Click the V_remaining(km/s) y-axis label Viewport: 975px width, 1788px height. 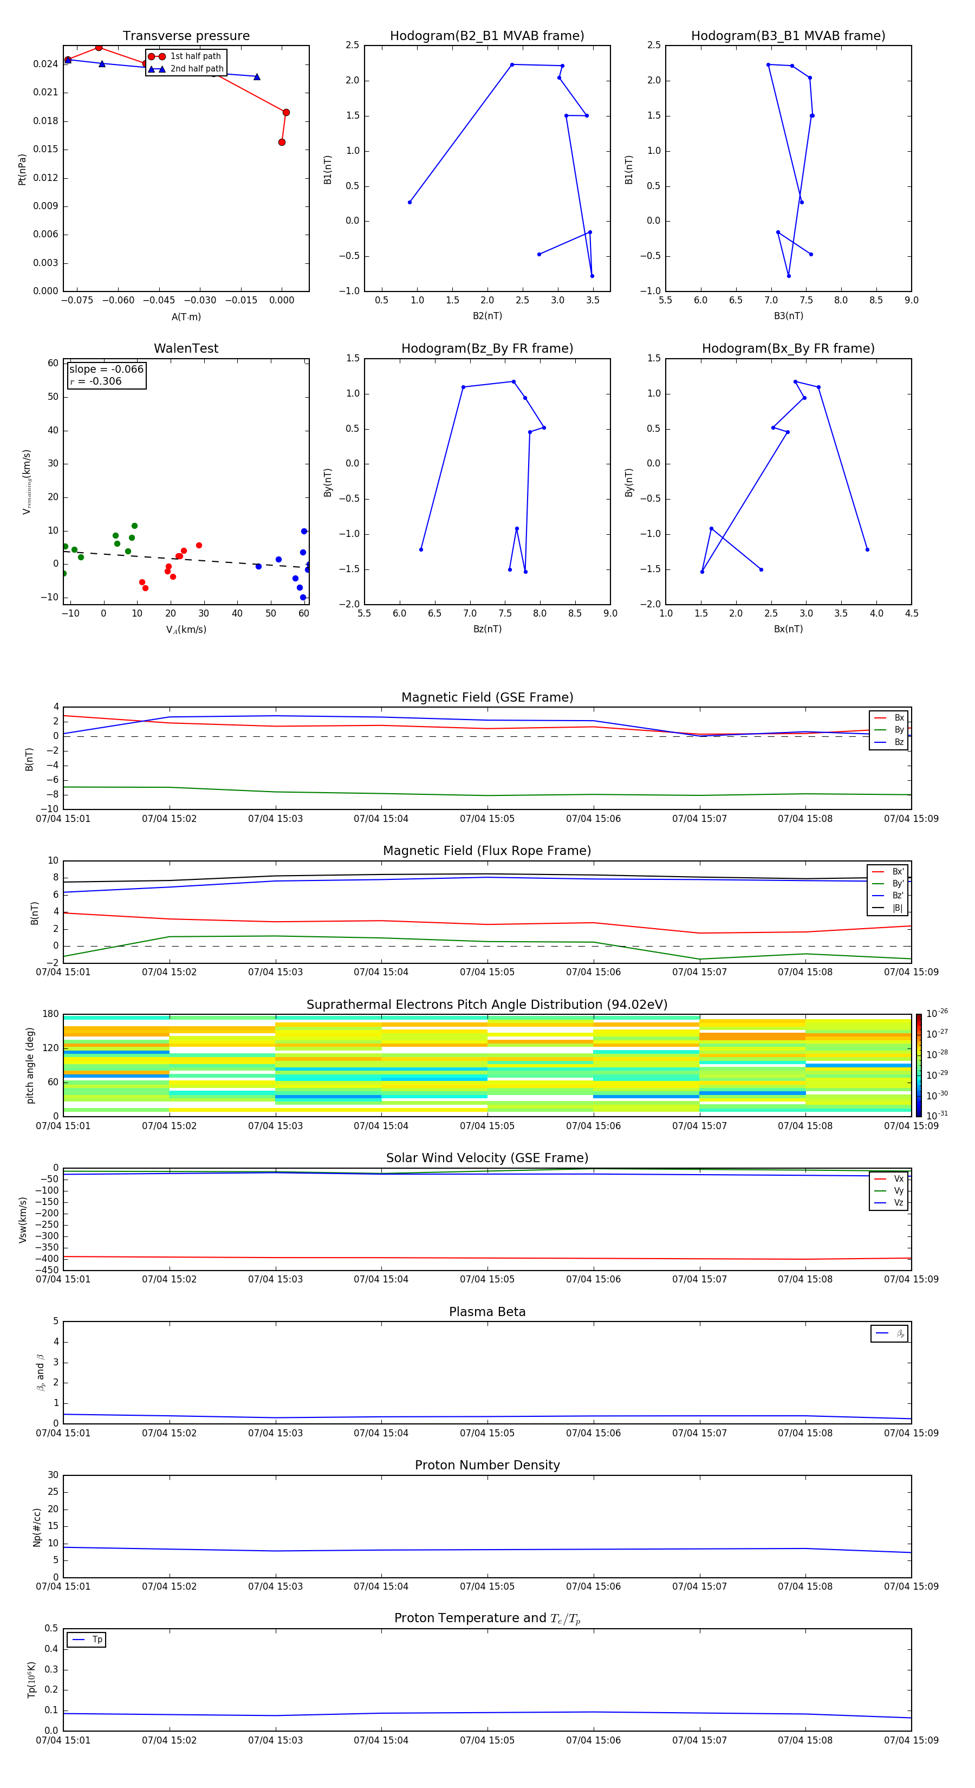pos(27,482)
